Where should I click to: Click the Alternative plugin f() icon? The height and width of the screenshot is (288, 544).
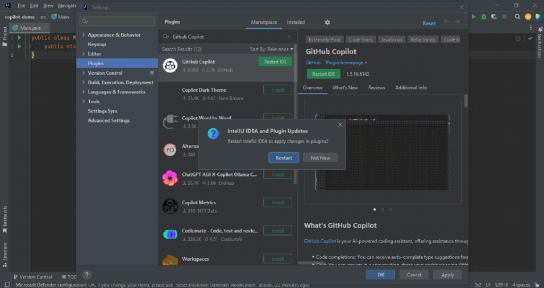coord(170,150)
